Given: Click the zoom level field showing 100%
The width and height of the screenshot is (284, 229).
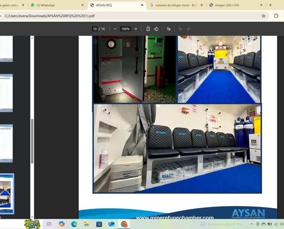Looking at the screenshot, I should coord(125,29).
